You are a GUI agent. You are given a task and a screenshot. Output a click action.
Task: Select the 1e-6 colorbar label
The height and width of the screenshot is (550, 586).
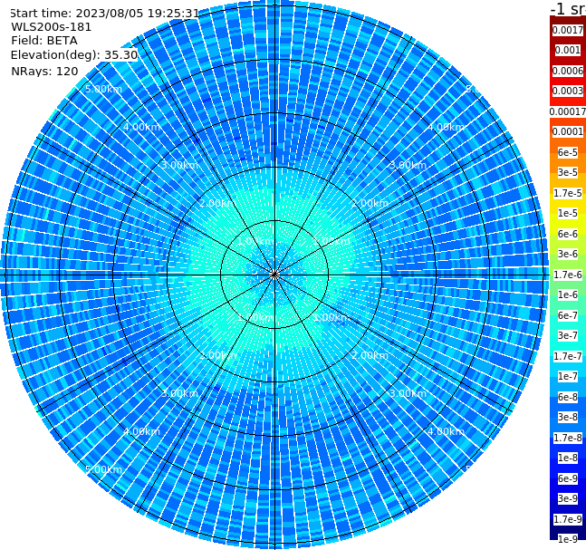click(568, 295)
